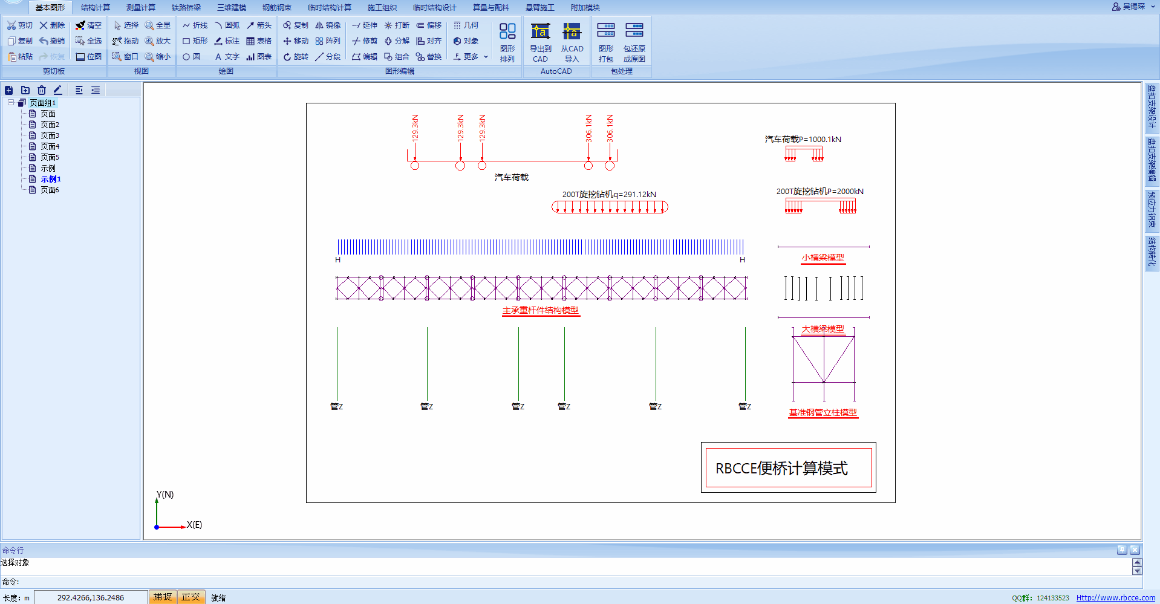Click the 清空 clear button
The height and width of the screenshot is (604, 1160).
click(88, 25)
